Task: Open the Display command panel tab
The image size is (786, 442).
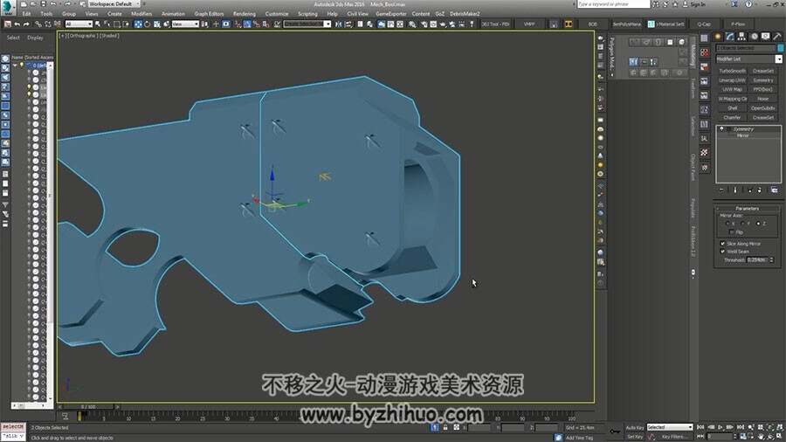Action: (765, 37)
